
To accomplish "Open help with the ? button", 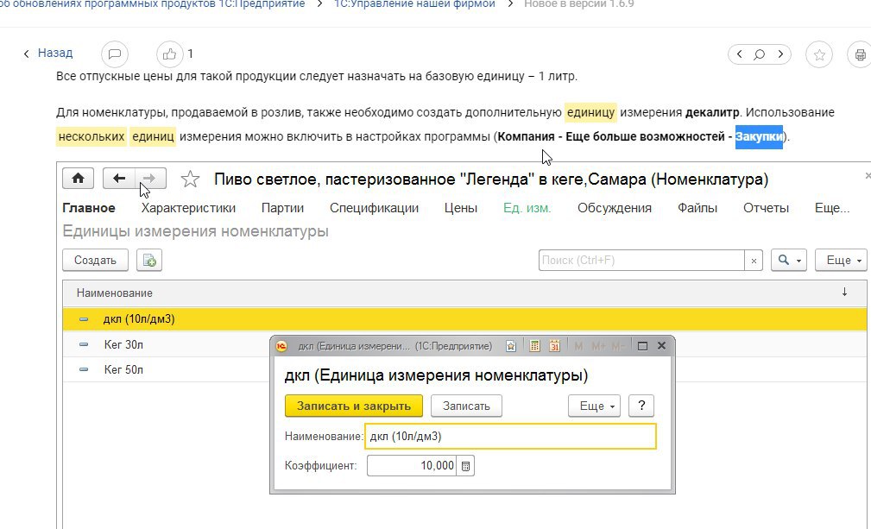I will coord(641,406).
